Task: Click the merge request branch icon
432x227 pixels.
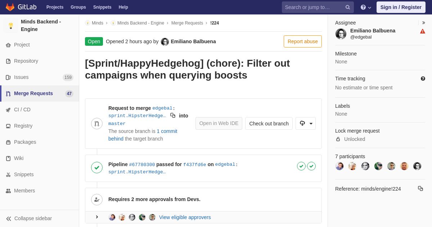Action: pyautogui.click(x=97, y=124)
